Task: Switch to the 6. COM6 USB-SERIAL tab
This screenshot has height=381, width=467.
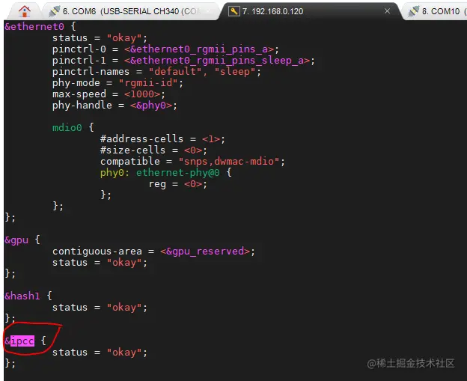Action: click(130, 11)
